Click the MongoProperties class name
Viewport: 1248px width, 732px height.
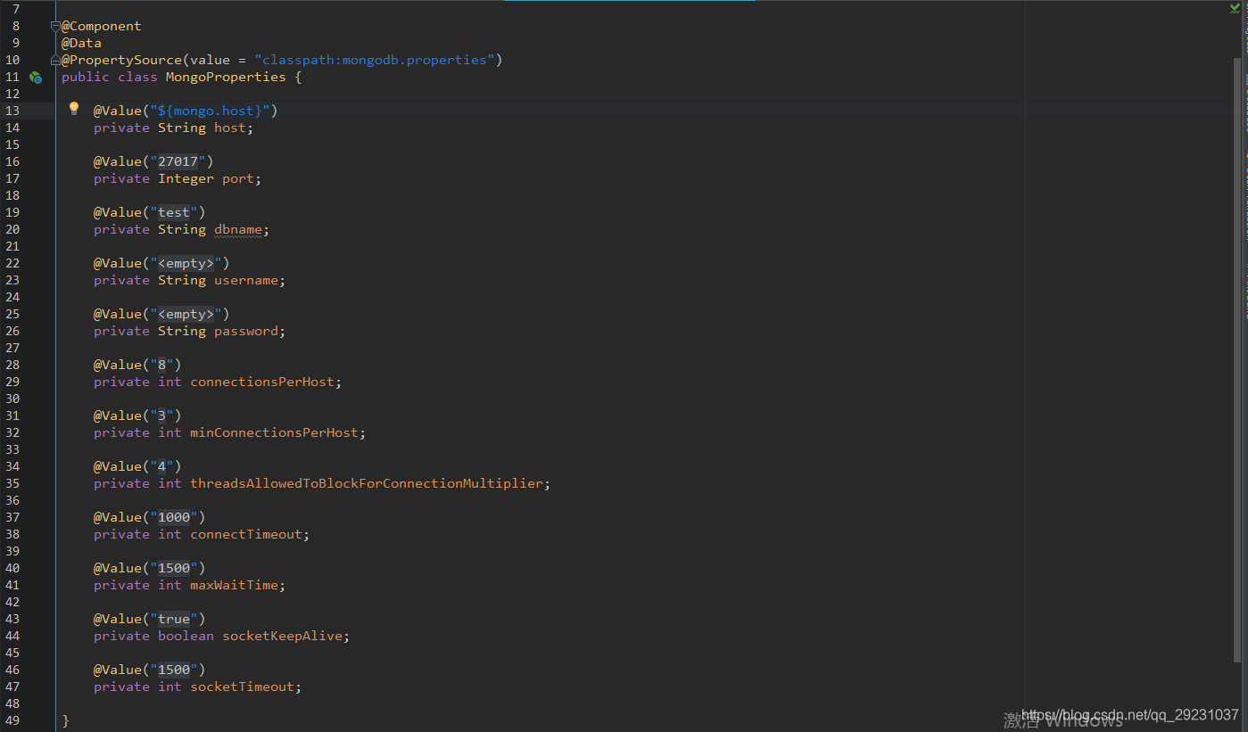point(225,76)
